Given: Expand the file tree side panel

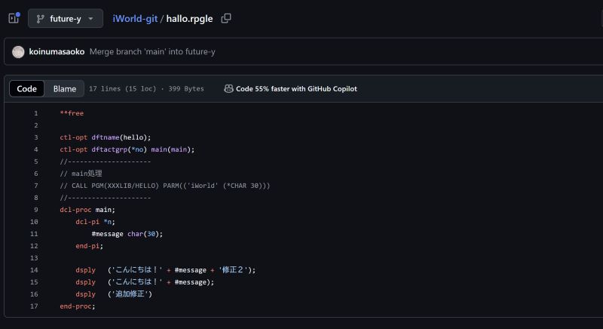Looking at the screenshot, I should (x=14, y=18).
